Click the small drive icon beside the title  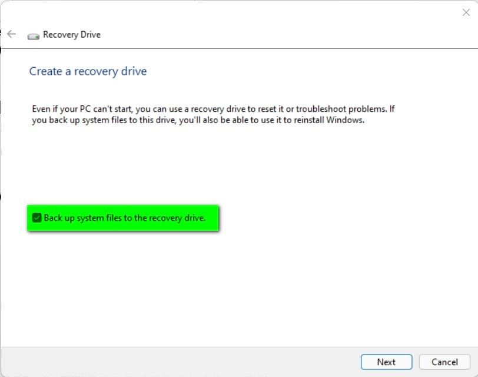pos(34,34)
